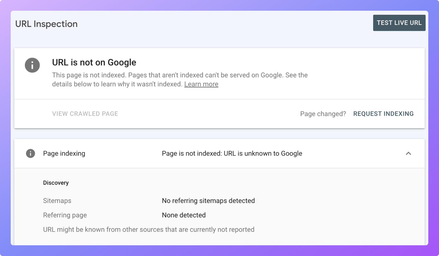Screen dimensions: 439x256
Task: Click the large info icon beside URL status
Action: coord(32,65)
